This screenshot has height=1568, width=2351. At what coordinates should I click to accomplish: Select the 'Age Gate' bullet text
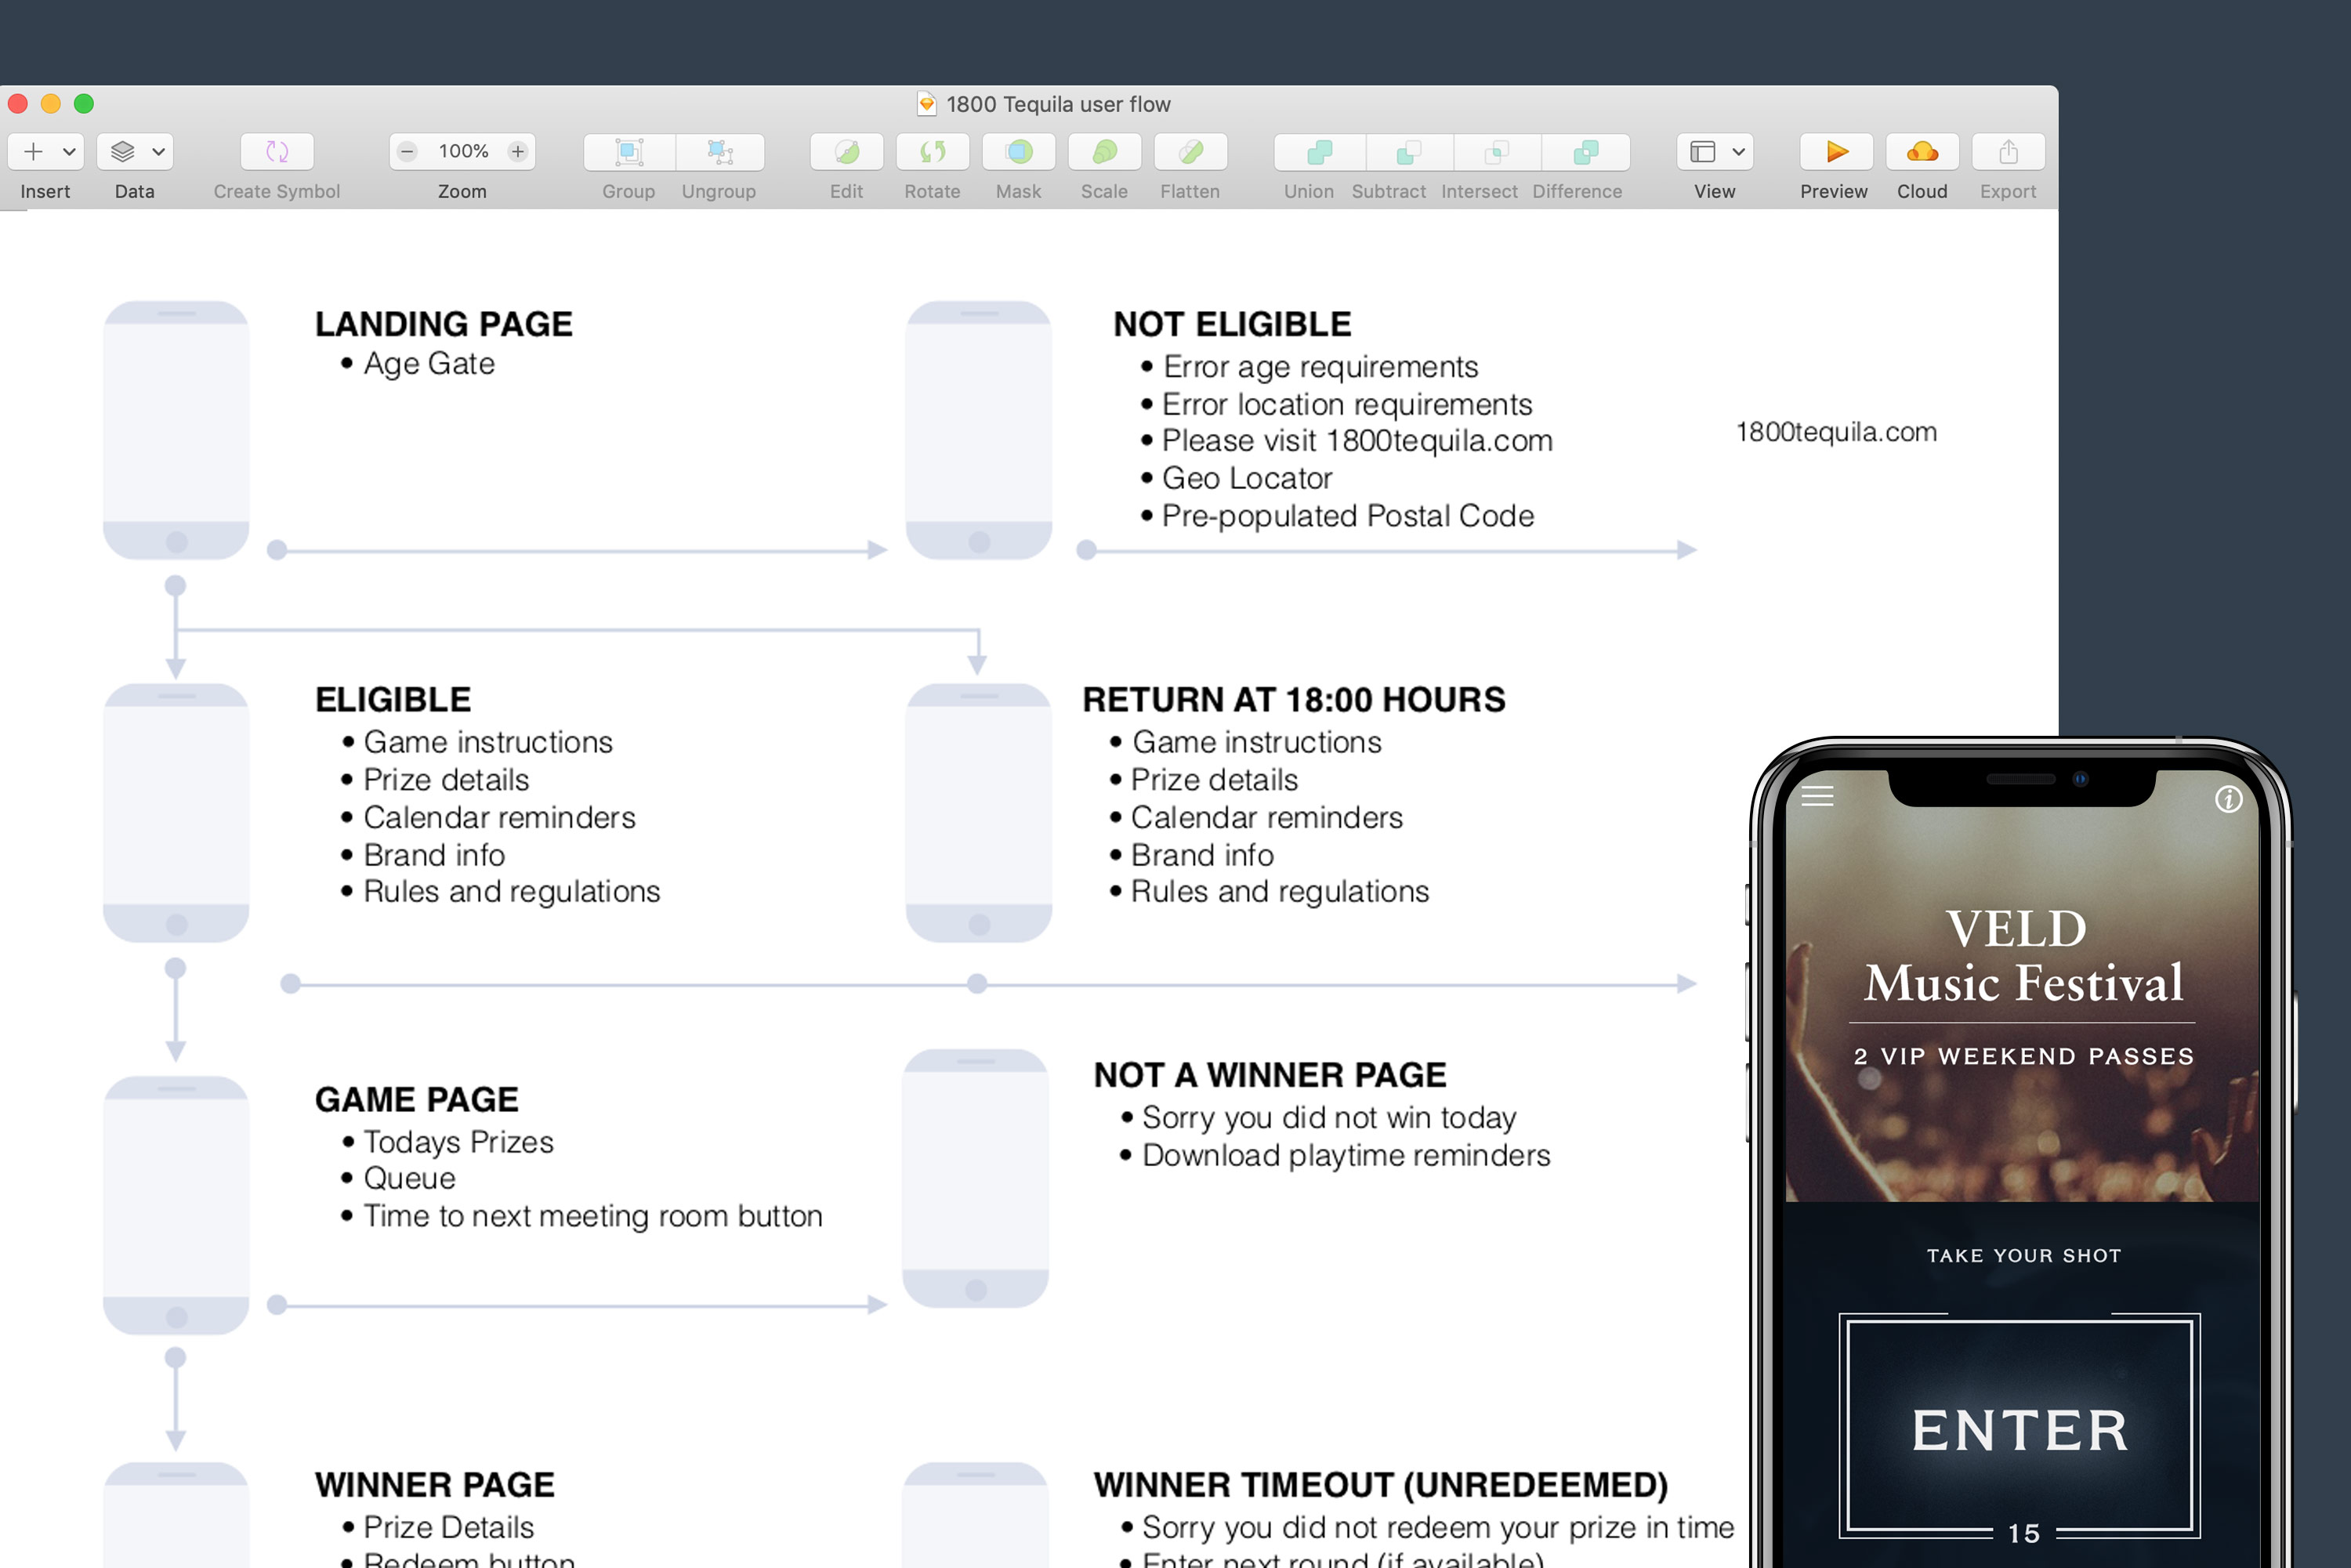[429, 363]
